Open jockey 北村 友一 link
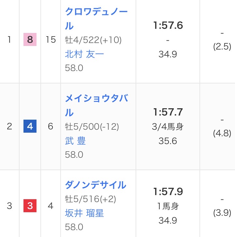The height and width of the screenshot is (237, 235). (x=84, y=54)
